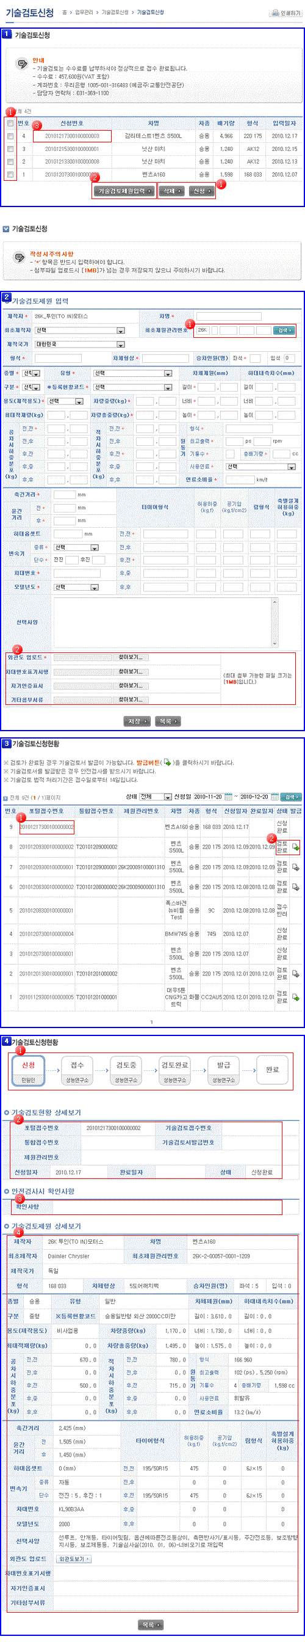This screenshot has width=305, height=1642.
Task: Open the end date calendar icon
Action: coord(274,797)
